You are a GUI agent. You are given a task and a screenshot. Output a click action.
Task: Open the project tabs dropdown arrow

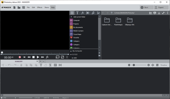tap(44, 61)
